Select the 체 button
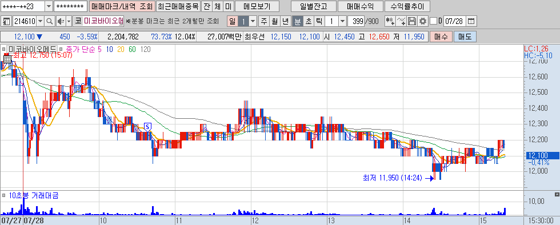Screen dimensions: 560x225 tap(217, 6)
